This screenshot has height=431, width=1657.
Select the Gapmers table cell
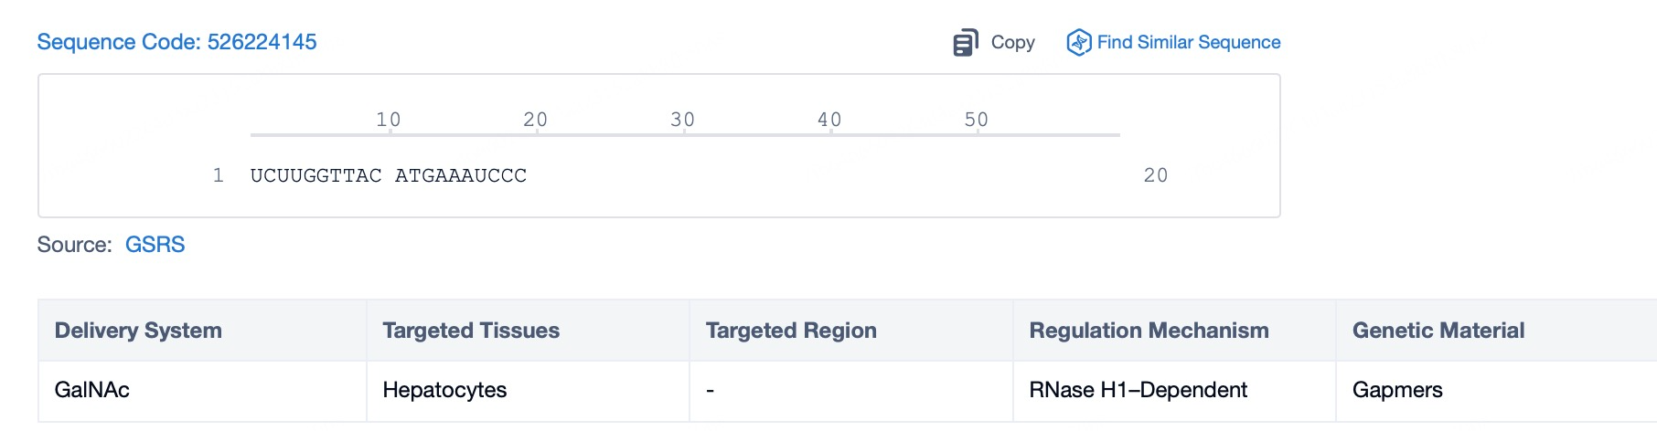point(1397,390)
